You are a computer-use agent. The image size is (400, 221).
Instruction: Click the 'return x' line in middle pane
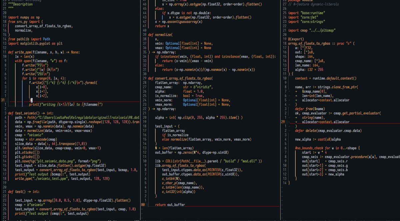pyautogui.click(x=162, y=26)
